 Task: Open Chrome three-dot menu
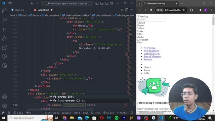point(211,10)
